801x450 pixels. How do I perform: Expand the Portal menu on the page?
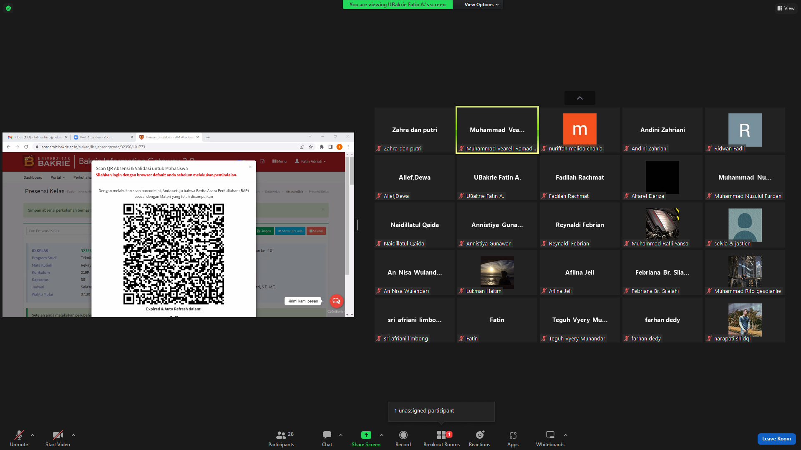coord(58,177)
